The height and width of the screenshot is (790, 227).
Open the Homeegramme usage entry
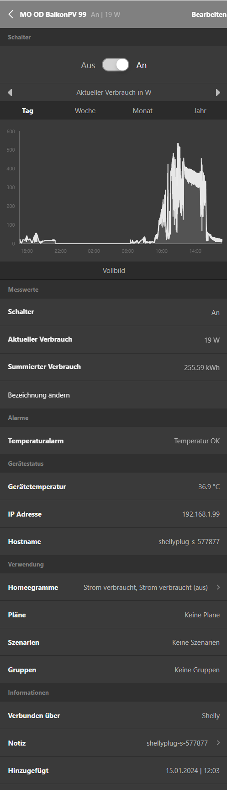click(113, 587)
